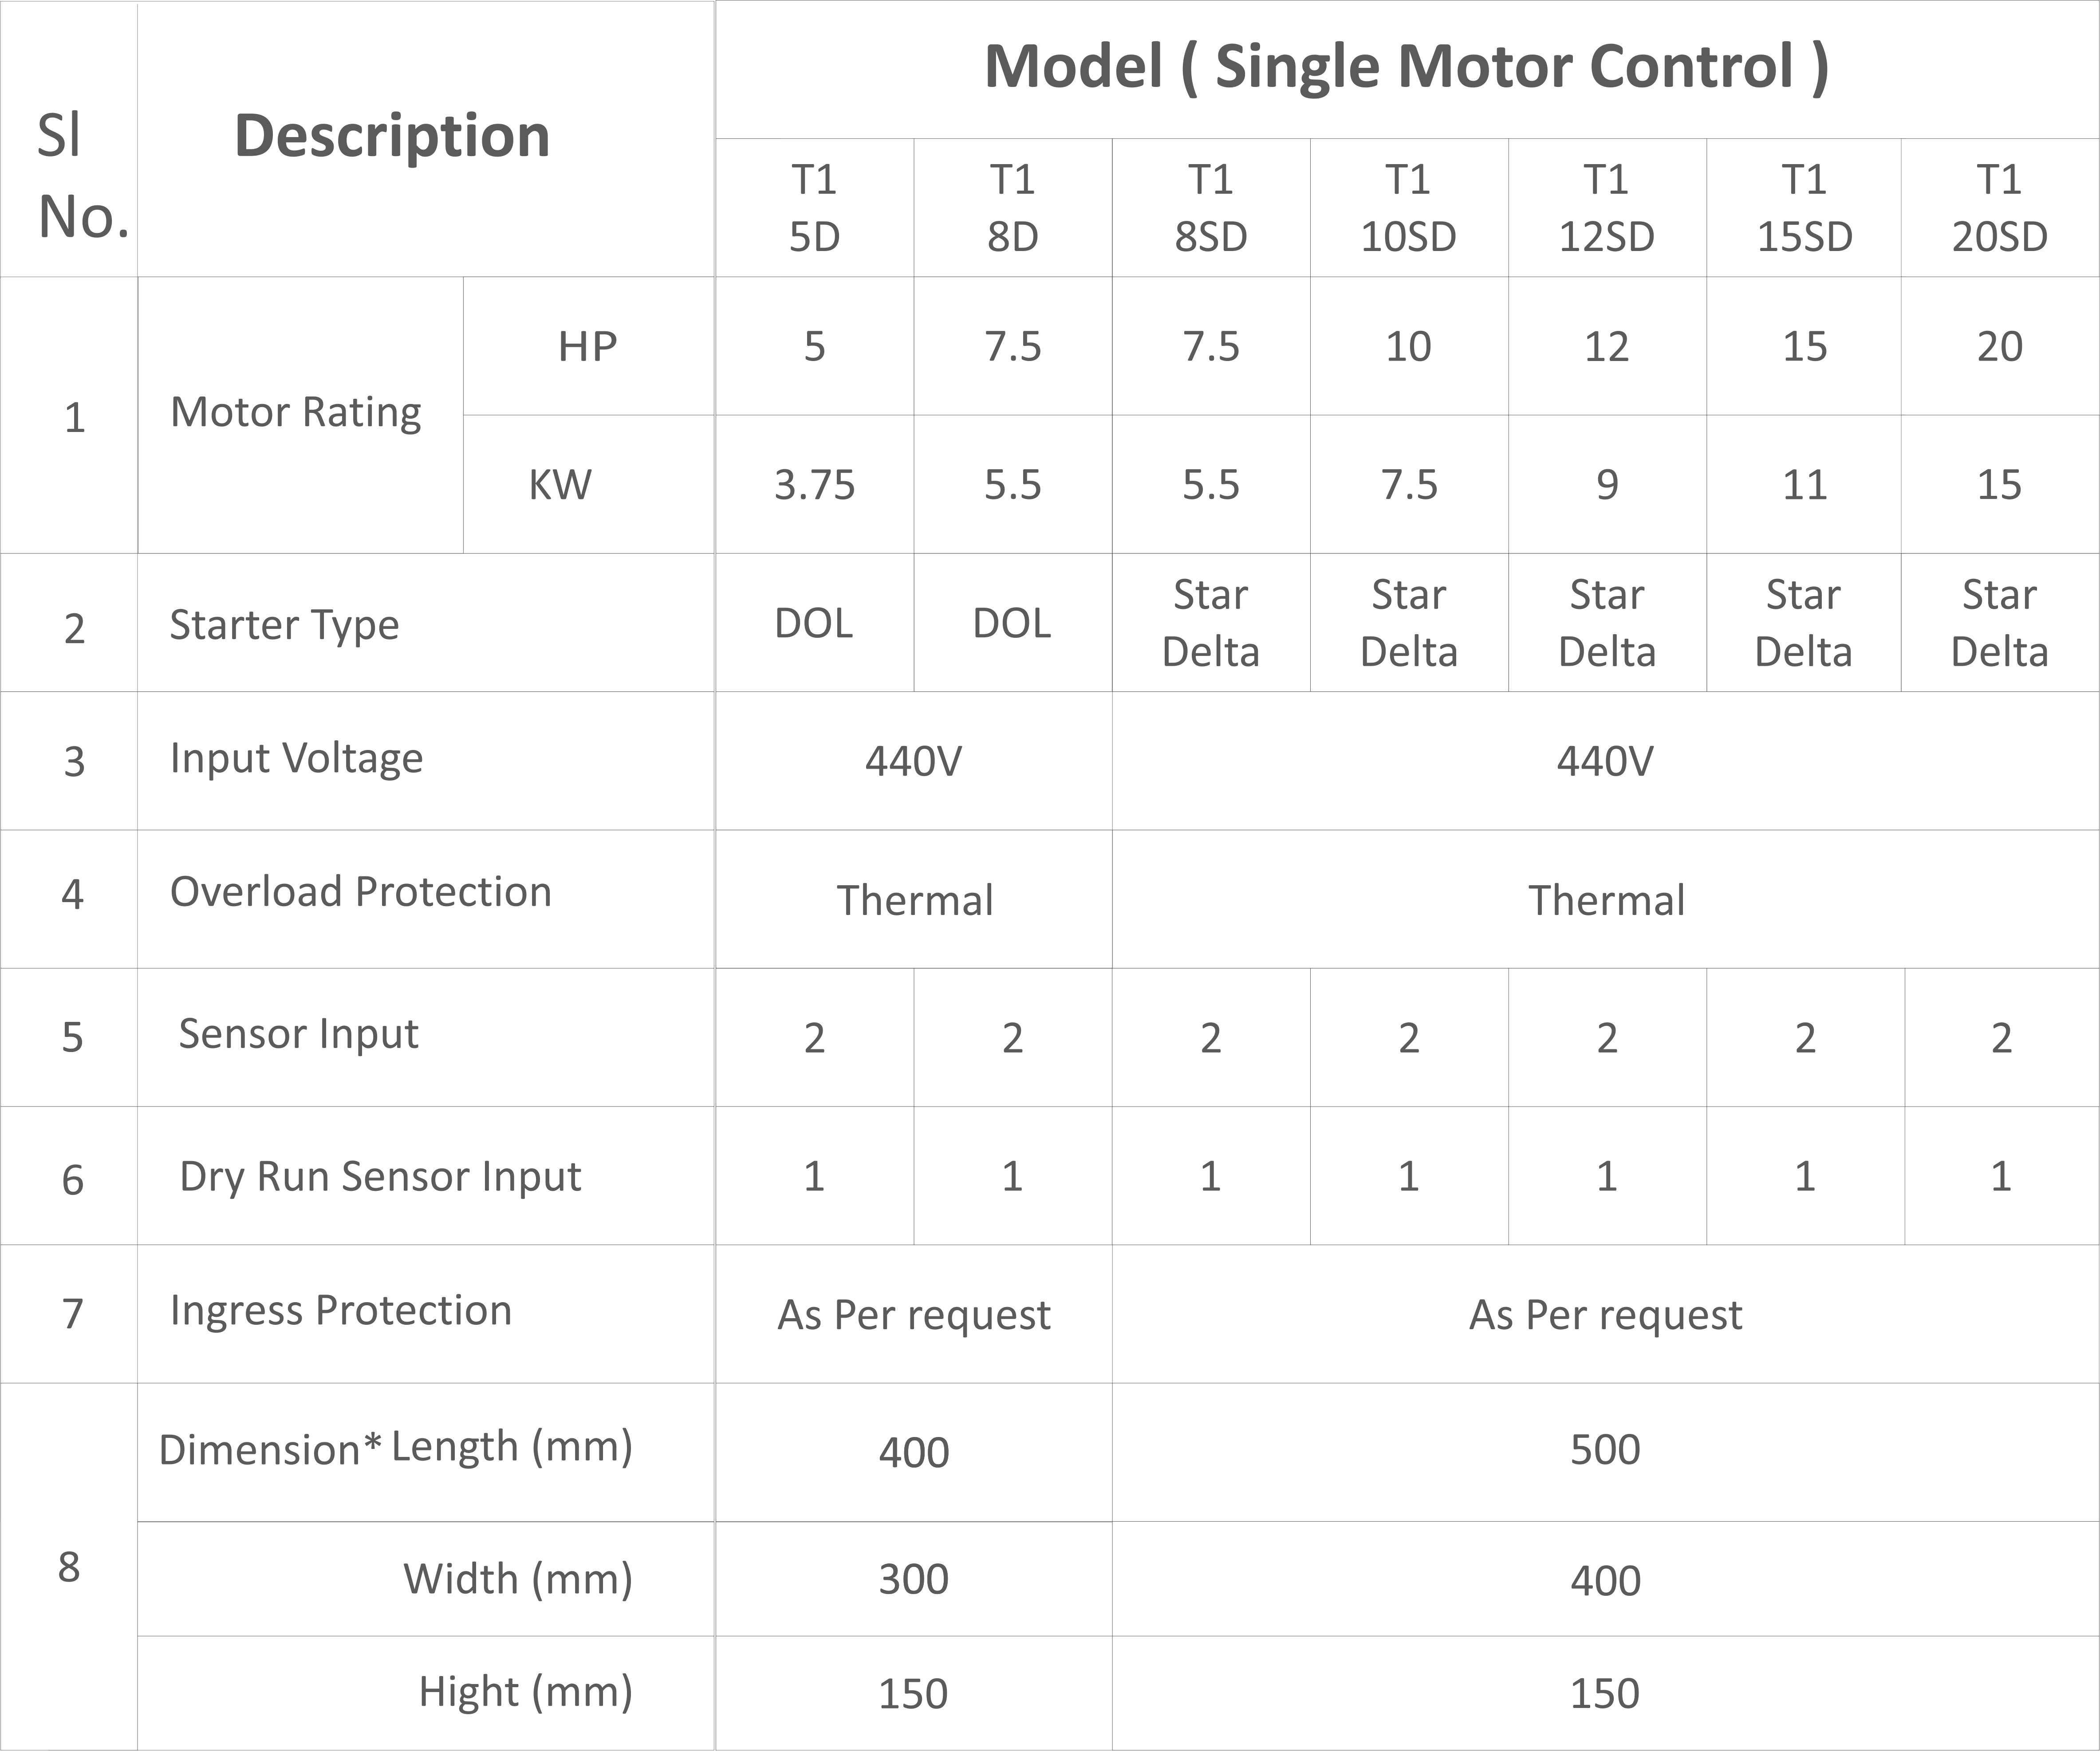Select the Ingress Protection row label
The height and width of the screenshot is (1751, 2100).
pyautogui.click(x=340, y=1310)
